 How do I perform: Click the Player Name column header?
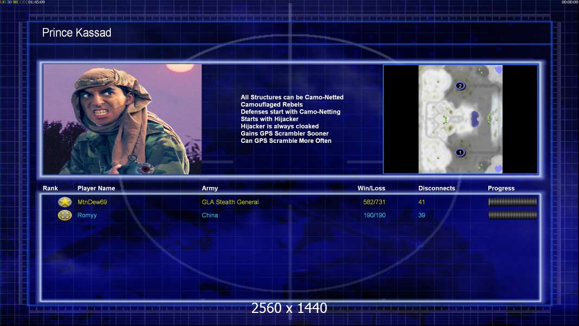(96, 189)
